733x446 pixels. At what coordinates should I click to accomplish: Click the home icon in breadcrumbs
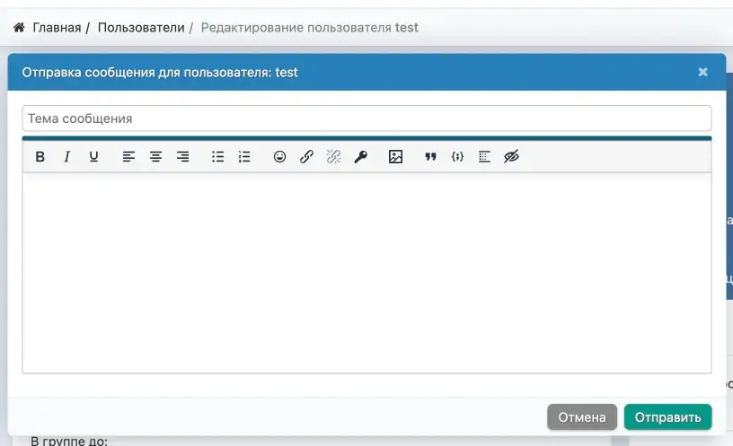point(19,28)
